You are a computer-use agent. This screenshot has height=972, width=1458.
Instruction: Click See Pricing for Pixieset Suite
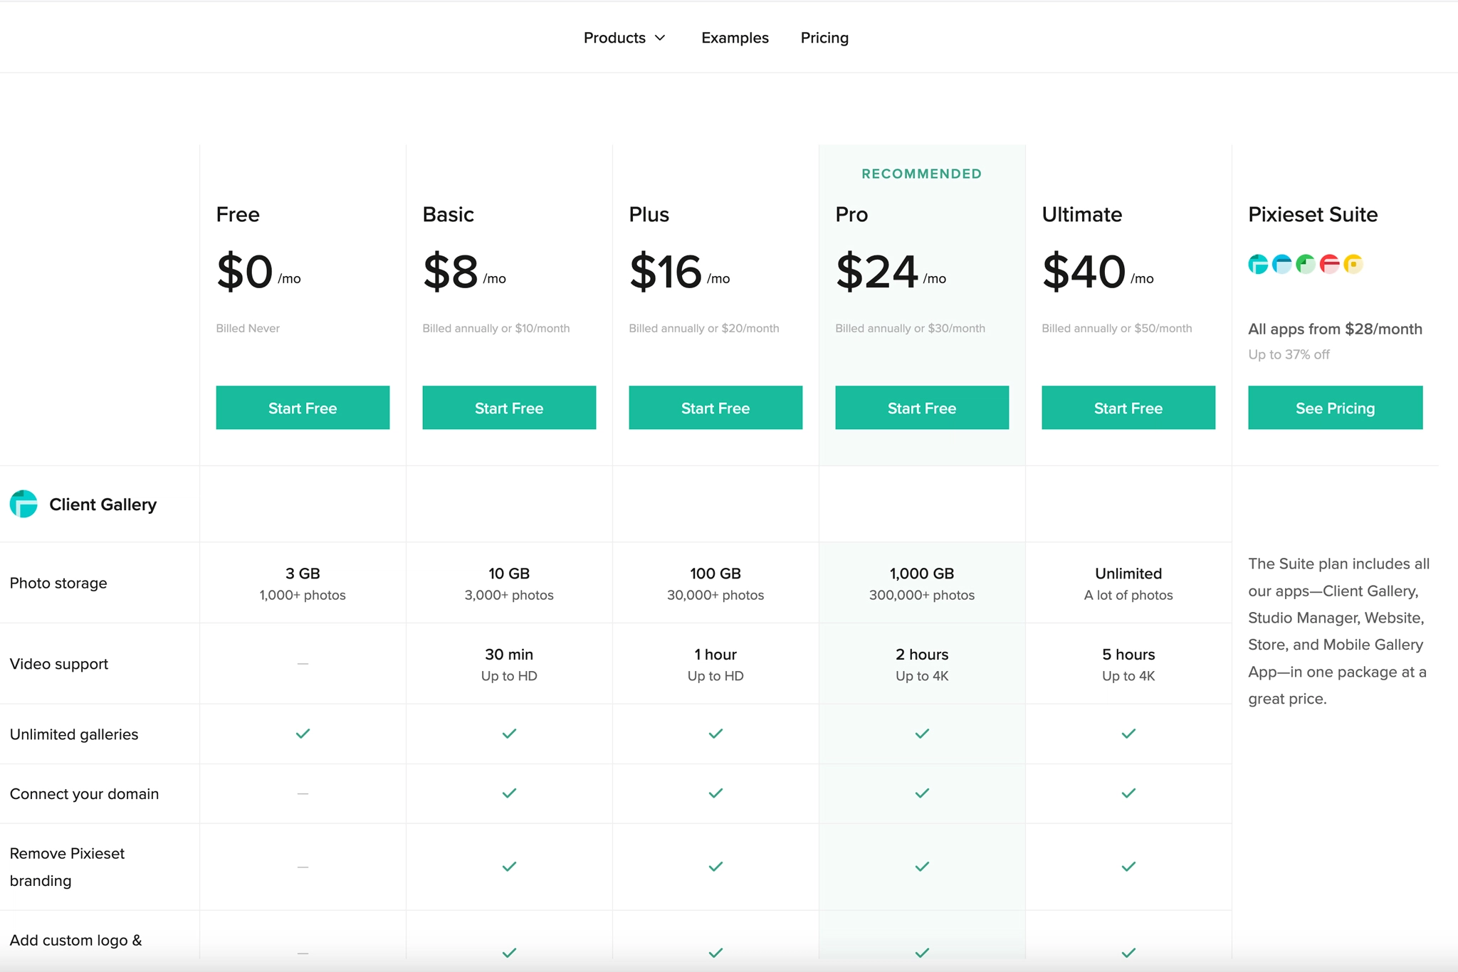(1335, 408)
